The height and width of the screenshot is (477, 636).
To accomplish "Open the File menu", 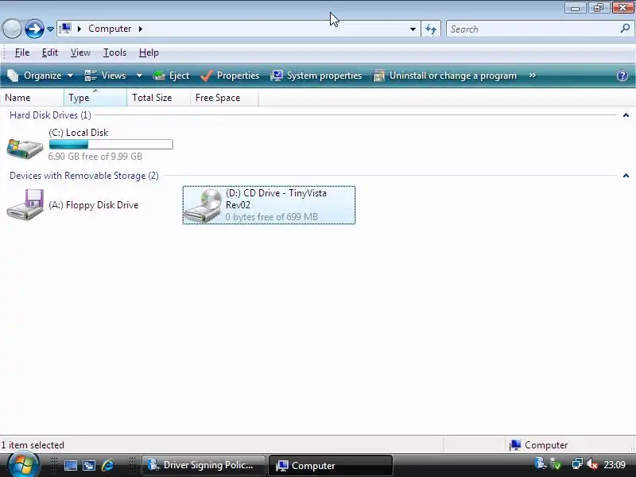I will (22, 52).
